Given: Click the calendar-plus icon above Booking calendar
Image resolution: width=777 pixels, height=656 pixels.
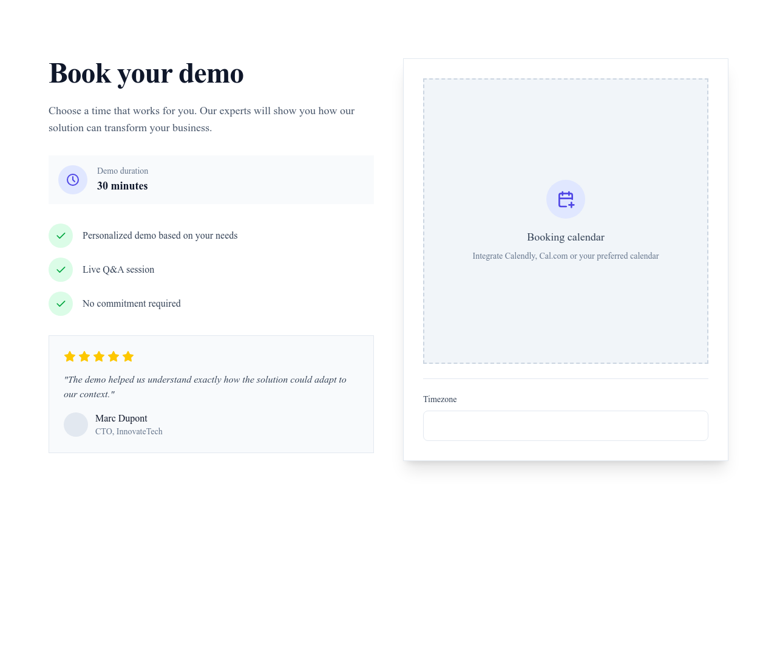Looking at the screenshot, I should (x=566, y=199).
